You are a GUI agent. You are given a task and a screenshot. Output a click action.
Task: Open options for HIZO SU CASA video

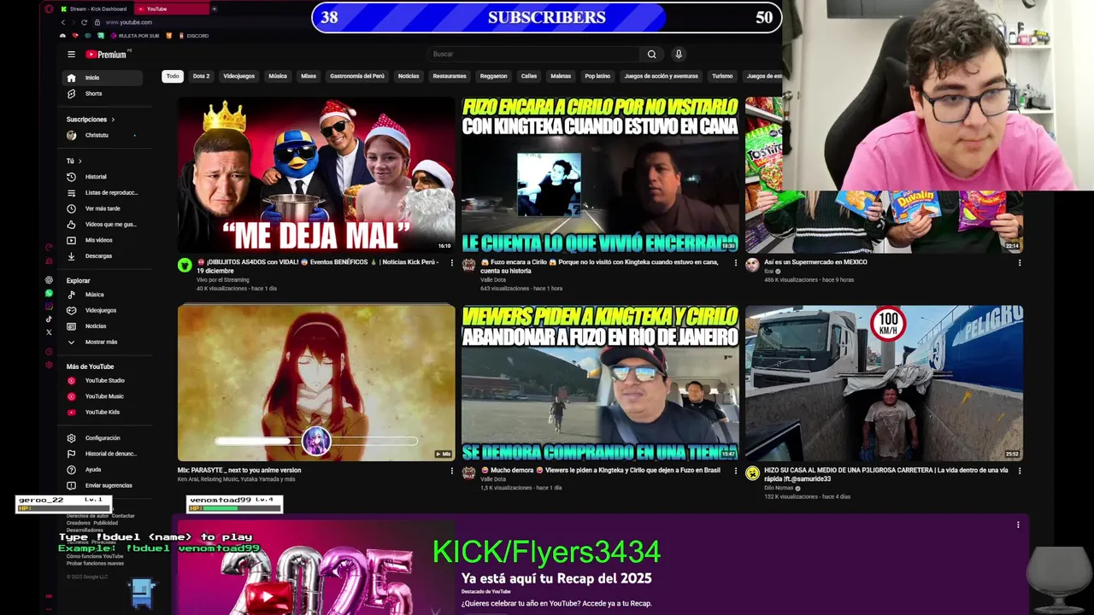tap(1019, 471)
